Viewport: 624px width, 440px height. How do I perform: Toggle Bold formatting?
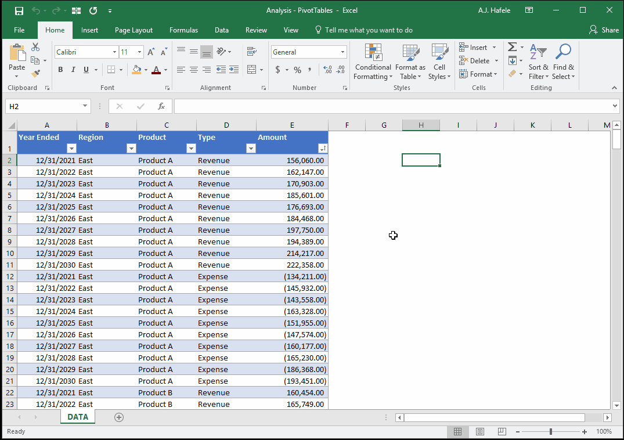(x=60, y=70)
